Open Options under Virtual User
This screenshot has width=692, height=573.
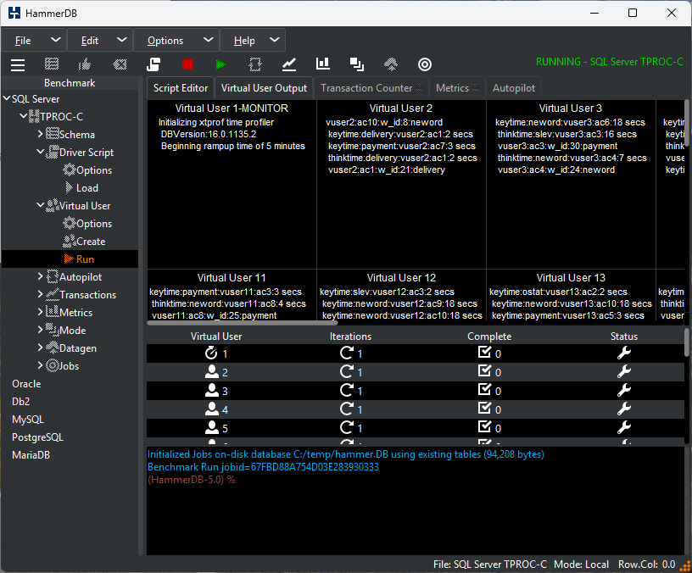87,224
